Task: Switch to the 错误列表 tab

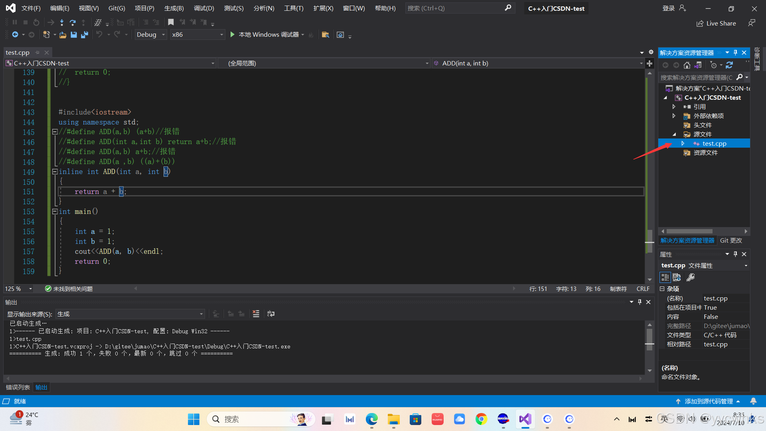Action: (18, 387)
